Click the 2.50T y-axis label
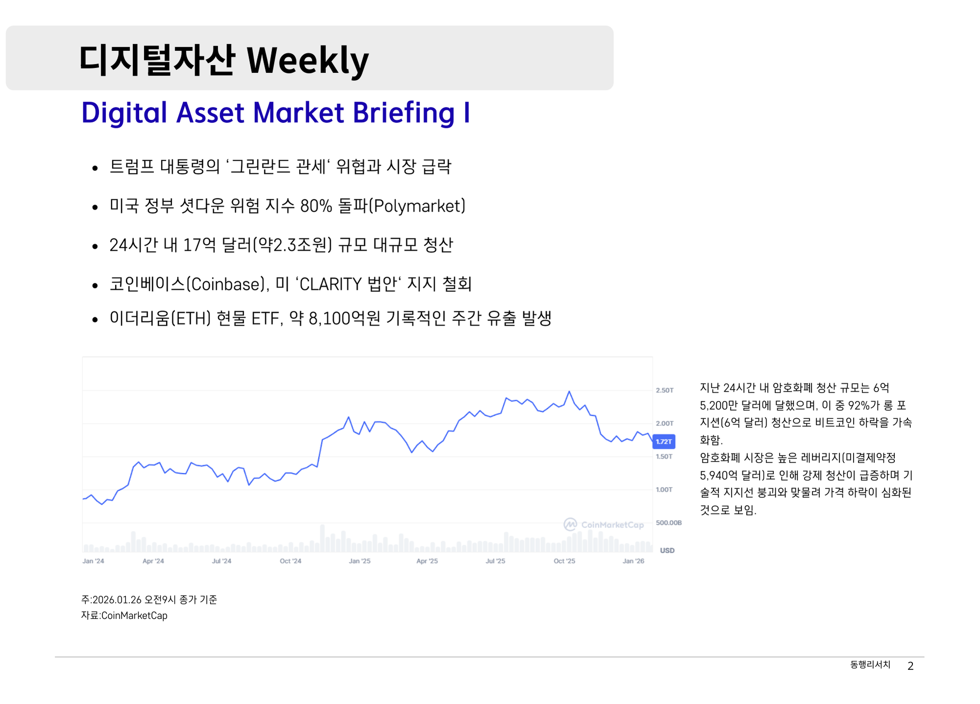Viewport: 980px width, 704px height. pos(664,390)
